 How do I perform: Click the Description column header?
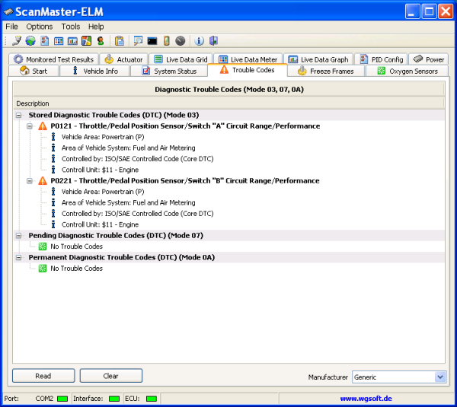[228, 103]
